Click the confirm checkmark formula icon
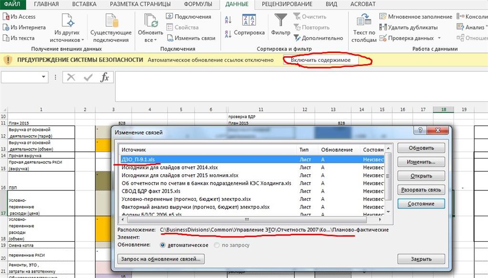488x278 pixels. pyautogui.click(x=88, y=77)
